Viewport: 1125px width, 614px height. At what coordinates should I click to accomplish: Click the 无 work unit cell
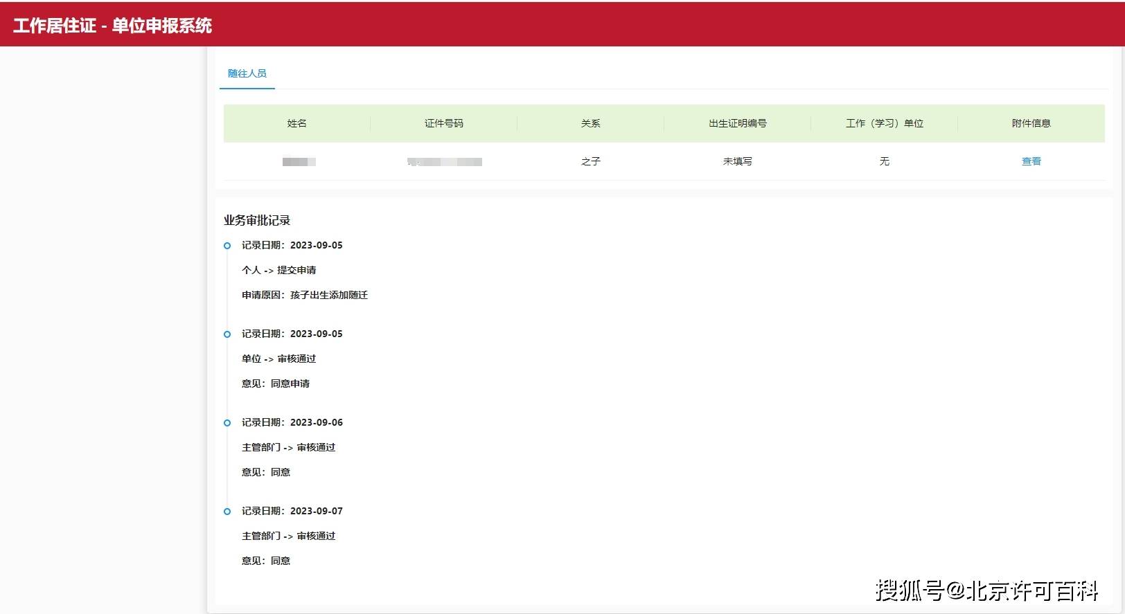point(884,161)
